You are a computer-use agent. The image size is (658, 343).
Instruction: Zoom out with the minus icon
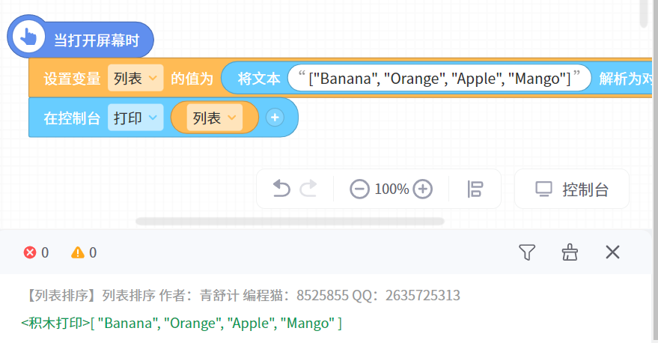pyautogui.click(x=359, y=189)
